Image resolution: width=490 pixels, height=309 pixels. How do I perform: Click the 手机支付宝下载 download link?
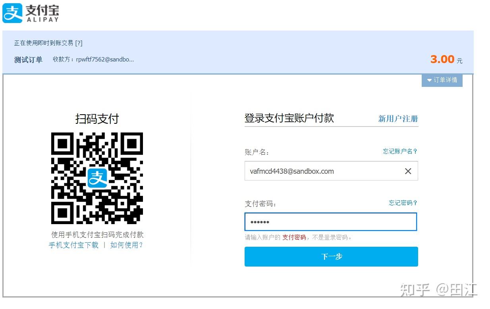point(73,245)
